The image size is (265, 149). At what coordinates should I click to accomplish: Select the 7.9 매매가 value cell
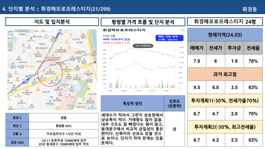pyautogui.click(x=197, y=61)
